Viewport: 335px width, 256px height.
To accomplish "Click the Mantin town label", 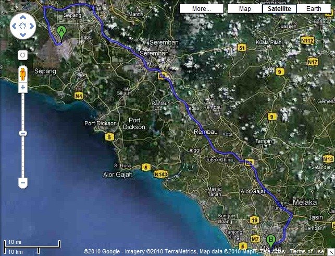I will click(135, 14).
